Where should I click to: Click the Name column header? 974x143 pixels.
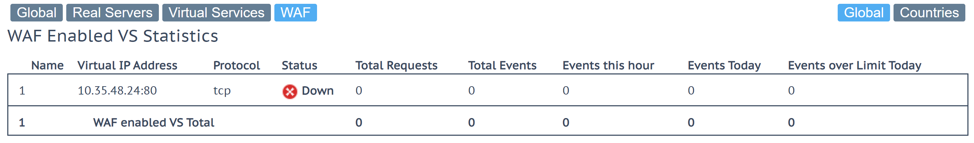click(x=47, y=65)
